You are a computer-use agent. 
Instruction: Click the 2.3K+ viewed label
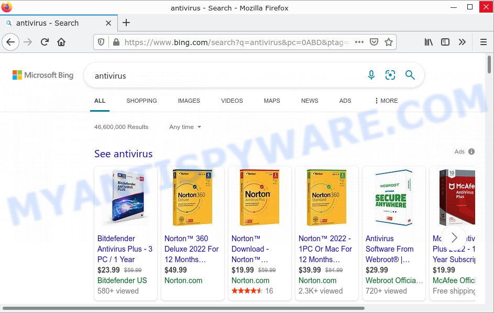(x=321, y=291)
